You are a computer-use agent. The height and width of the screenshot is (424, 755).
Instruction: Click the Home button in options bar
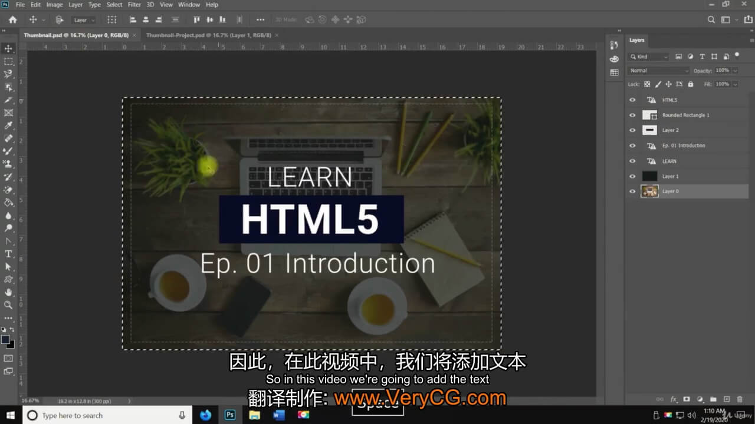coord(12,19)
